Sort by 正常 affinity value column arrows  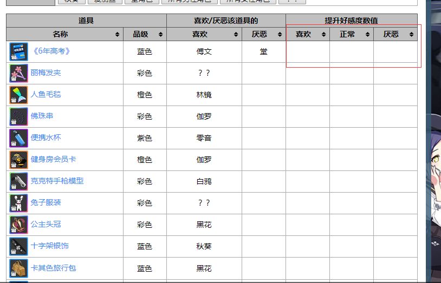368,35
